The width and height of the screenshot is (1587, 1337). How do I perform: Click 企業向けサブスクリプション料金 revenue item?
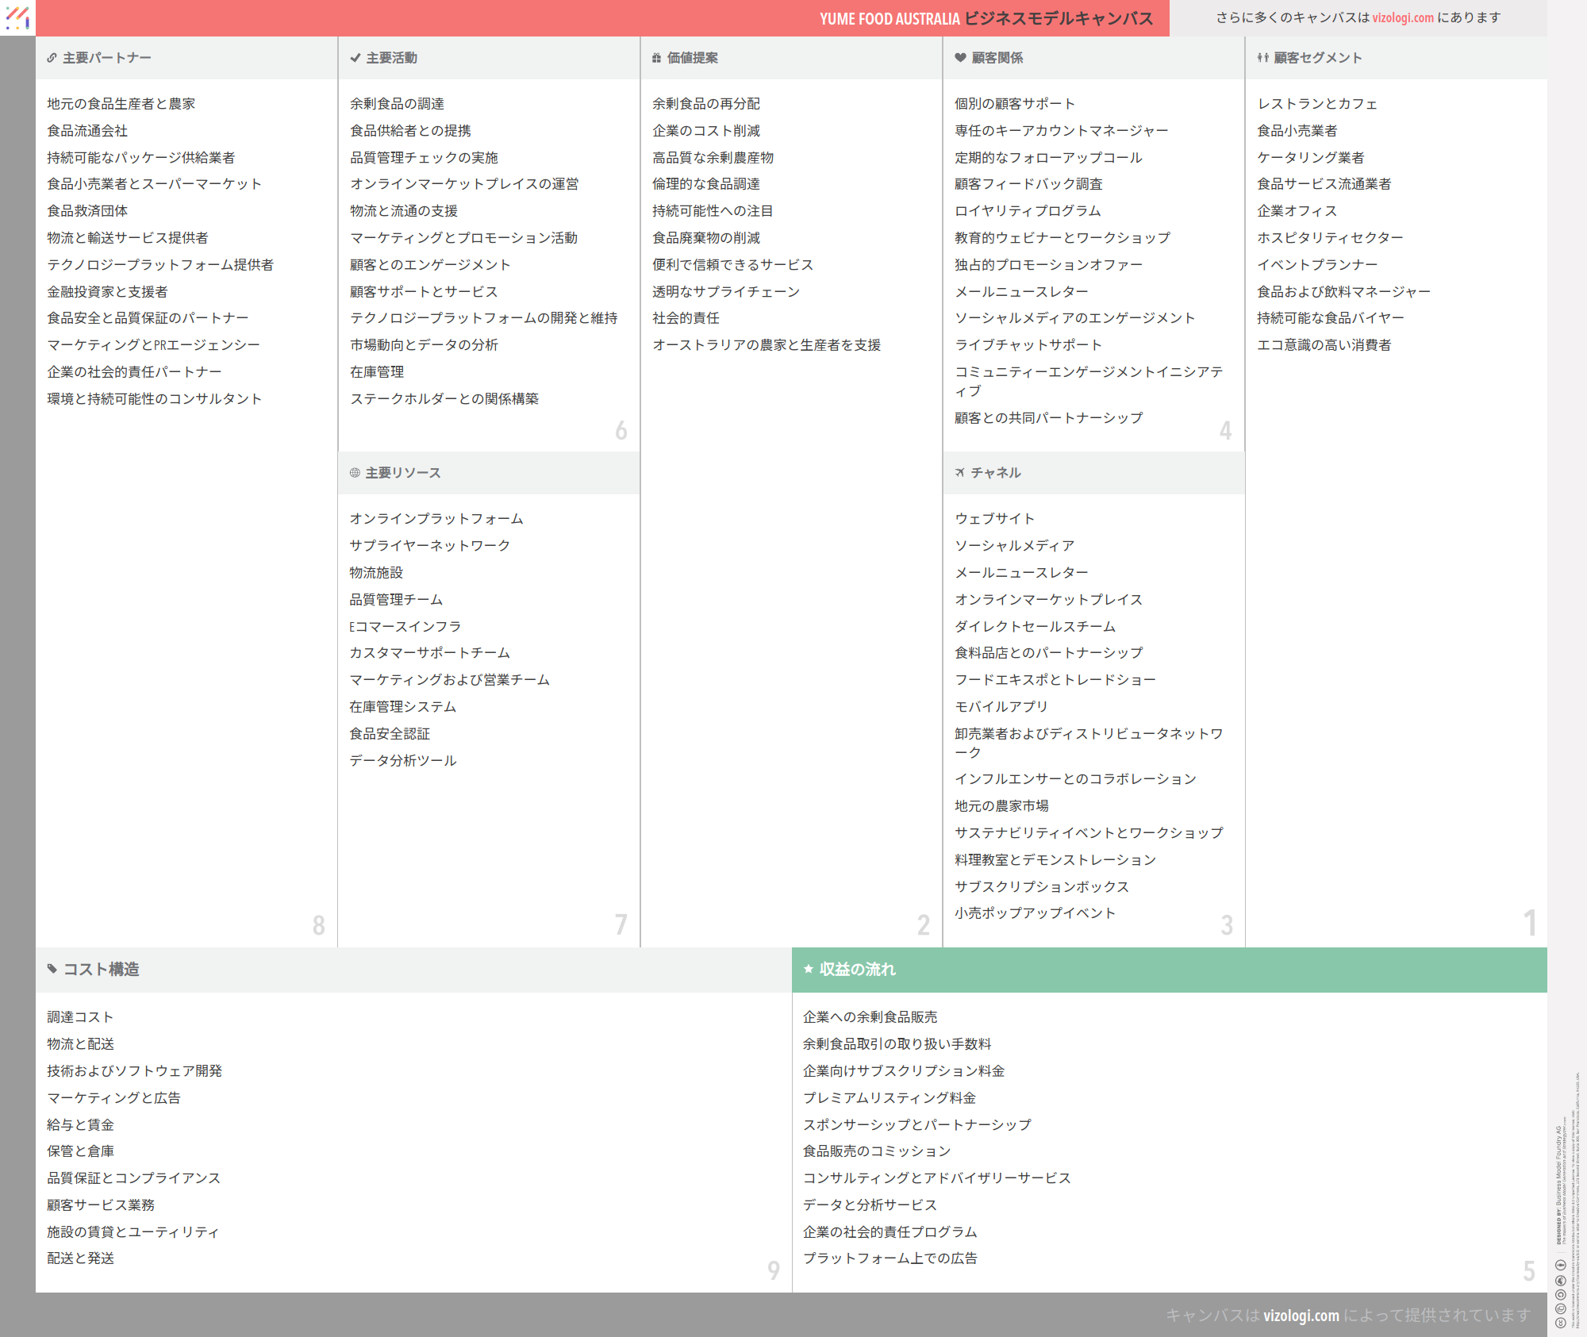coord(903,1070)
